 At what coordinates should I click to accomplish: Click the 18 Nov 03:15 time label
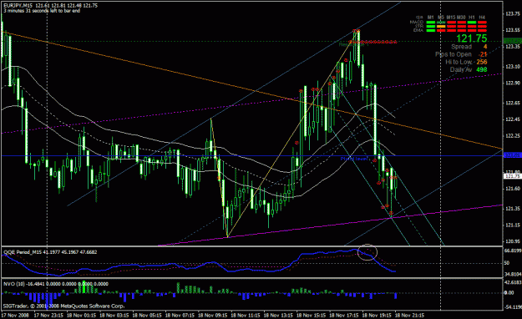tap(114, 315)
